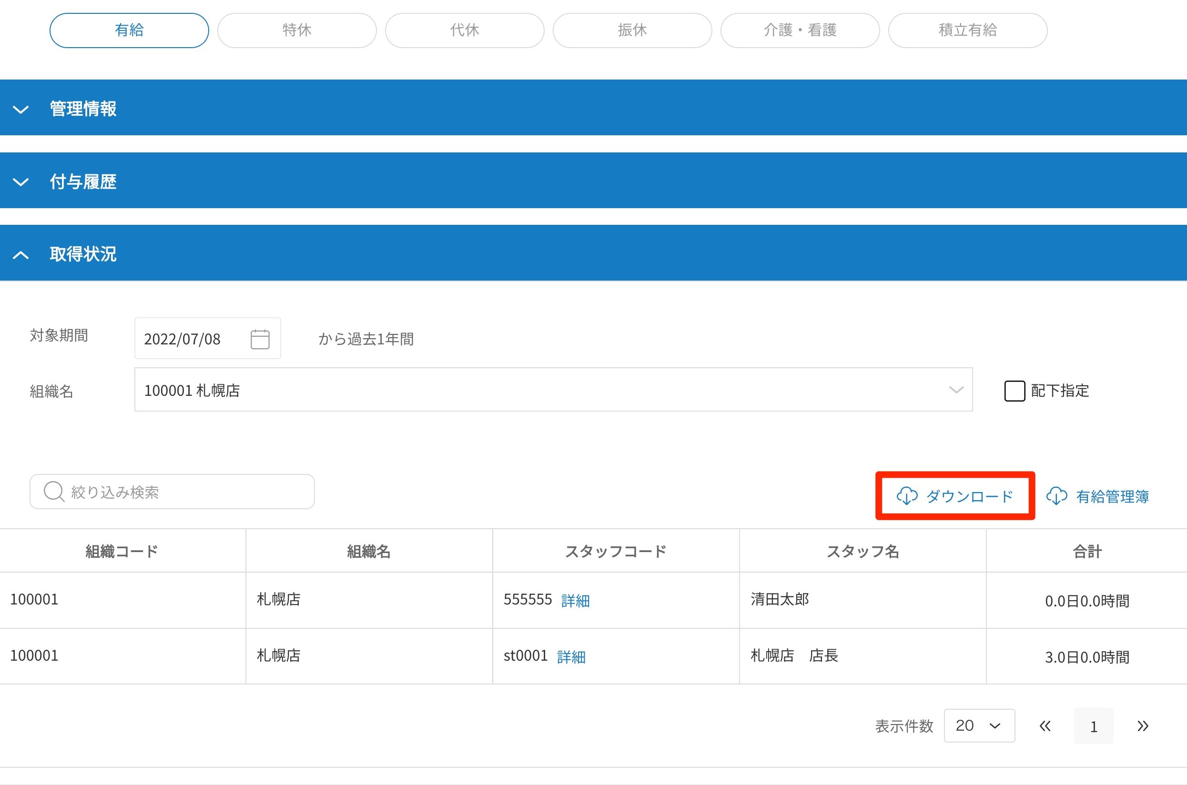Click the magnifier icon in search box
The width and height of the screenshot is (1187, 785).
[x=53, y=492]
